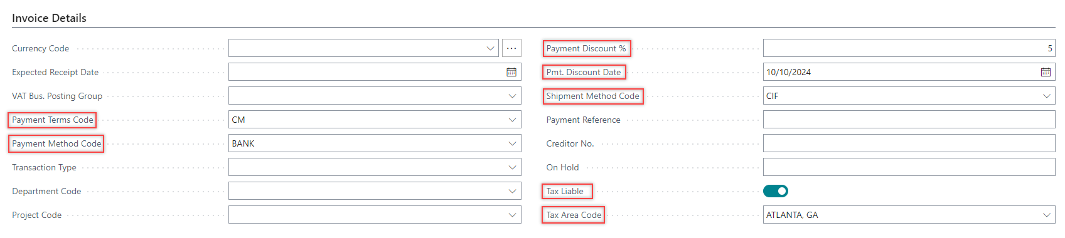
Task: Expand the Tax Area Code dropdown
Action: coord(1046,215)
